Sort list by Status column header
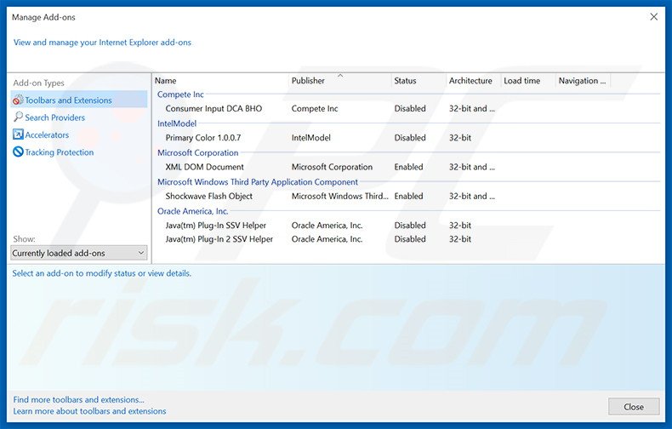Viewport: 672px width, 429px height. (x=419, y=81)
